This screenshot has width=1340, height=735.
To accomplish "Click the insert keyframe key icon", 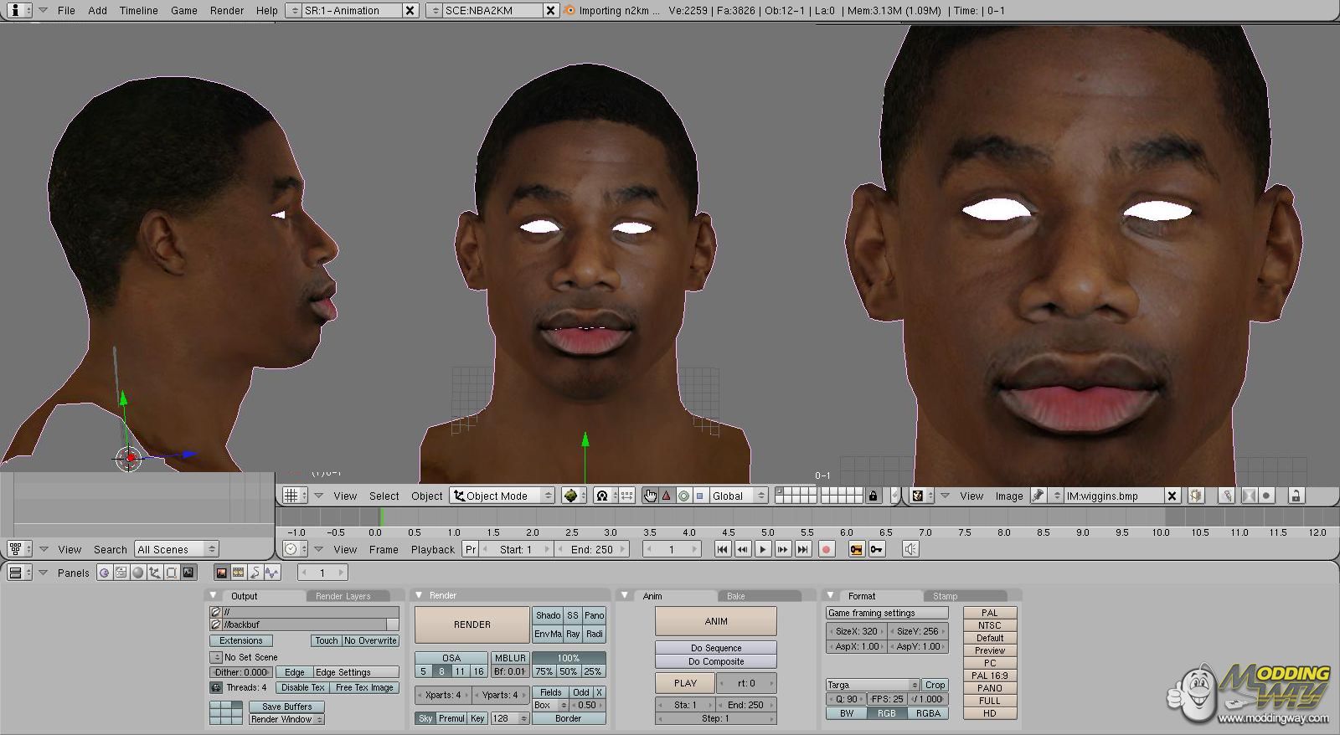I will (x=876, y=549).
